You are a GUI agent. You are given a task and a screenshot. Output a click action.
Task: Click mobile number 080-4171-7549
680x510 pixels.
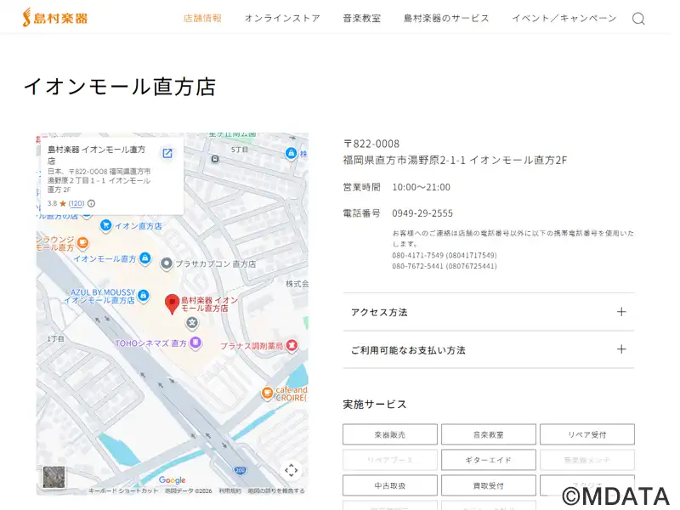(x=445, y=256)
